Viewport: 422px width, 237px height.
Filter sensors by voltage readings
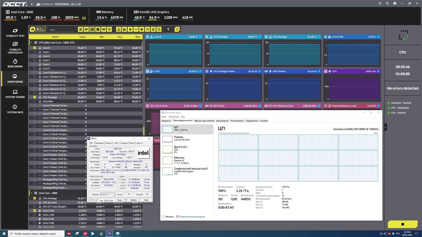click(124, 29)
